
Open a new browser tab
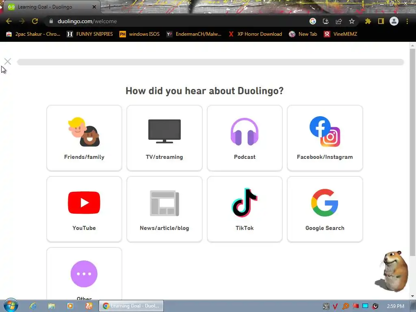coord(109,7)
